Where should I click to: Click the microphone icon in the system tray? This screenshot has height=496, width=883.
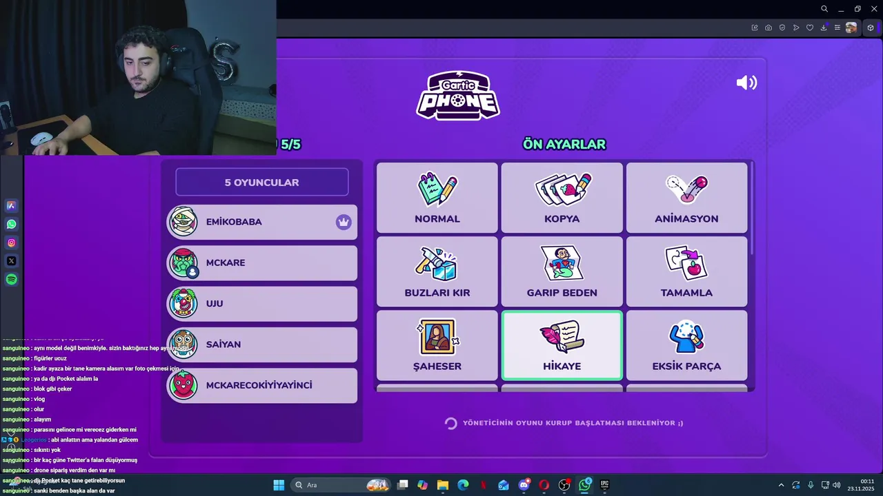[811, 485]
